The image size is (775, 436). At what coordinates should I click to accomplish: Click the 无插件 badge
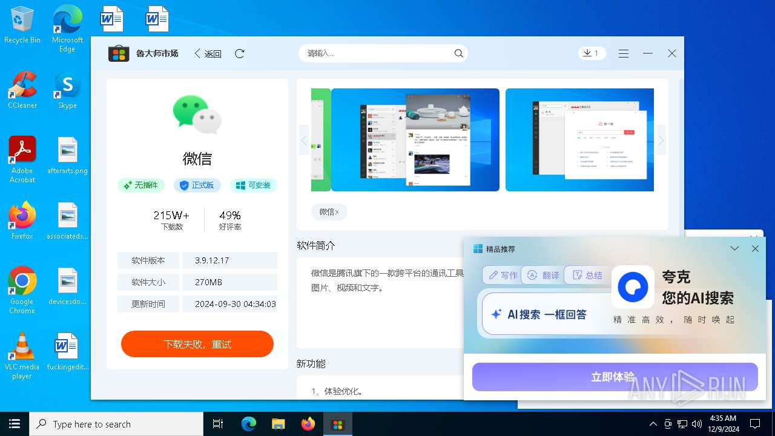[x=141, y=185]
